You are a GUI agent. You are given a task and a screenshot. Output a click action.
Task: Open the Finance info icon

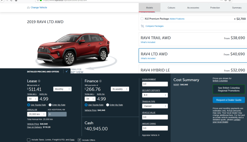click(100, 81)
